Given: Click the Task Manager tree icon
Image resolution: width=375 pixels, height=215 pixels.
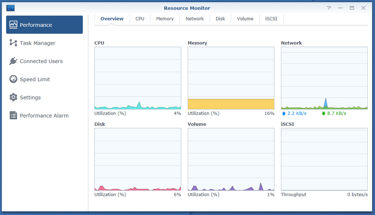Looking at the screenshot, I should [13, 43].
